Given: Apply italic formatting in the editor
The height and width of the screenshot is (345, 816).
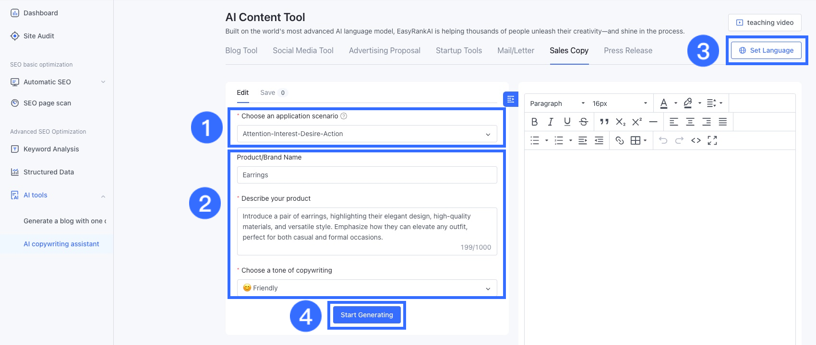Looking at the screenshot, I should pos(551,122).
